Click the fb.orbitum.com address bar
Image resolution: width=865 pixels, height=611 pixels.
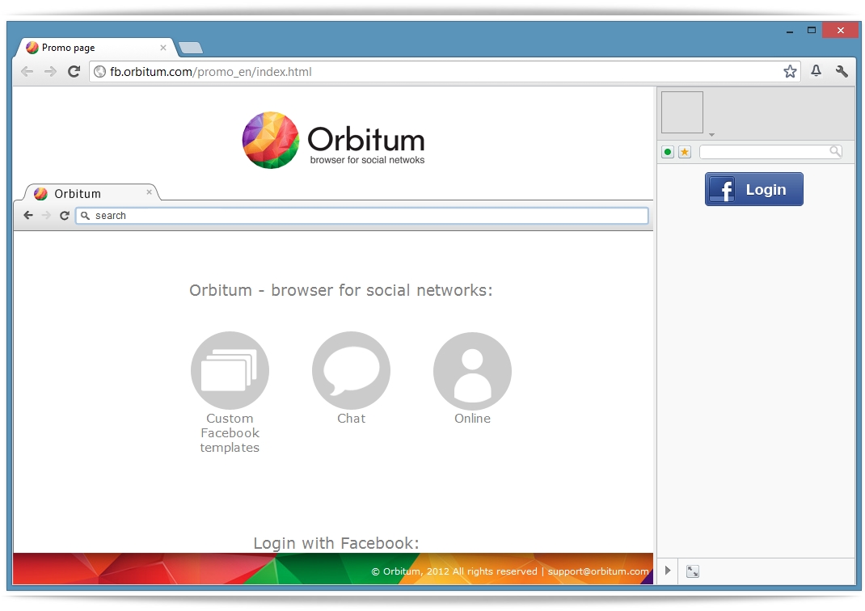click(x=445, y=72)
